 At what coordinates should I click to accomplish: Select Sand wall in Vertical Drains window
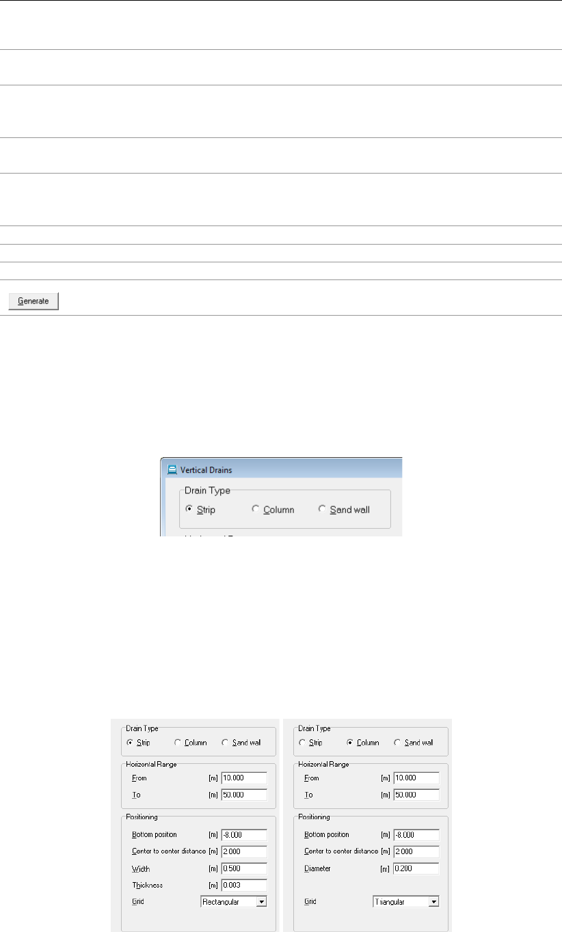point(343,510)
